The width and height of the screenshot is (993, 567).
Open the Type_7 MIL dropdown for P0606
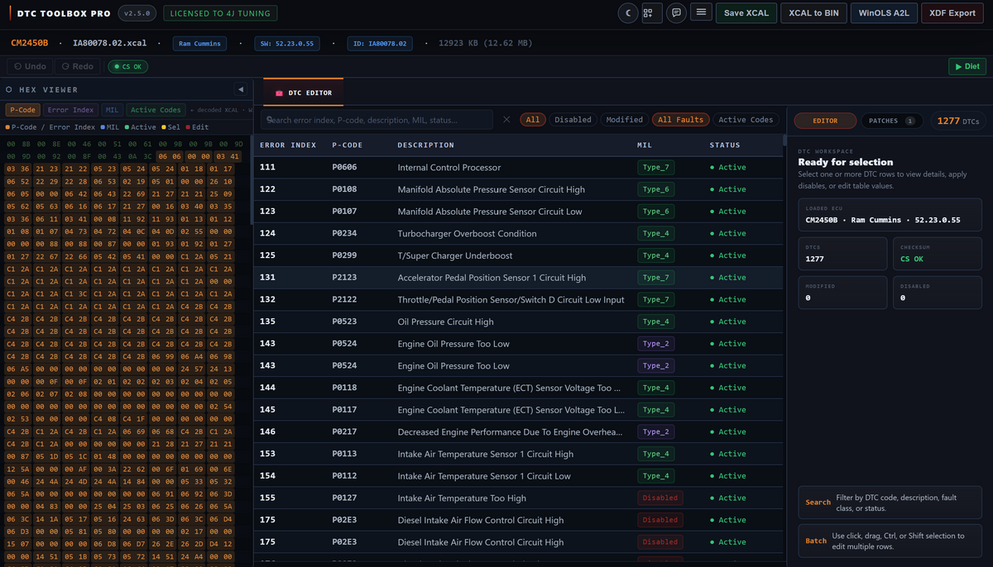655,168
